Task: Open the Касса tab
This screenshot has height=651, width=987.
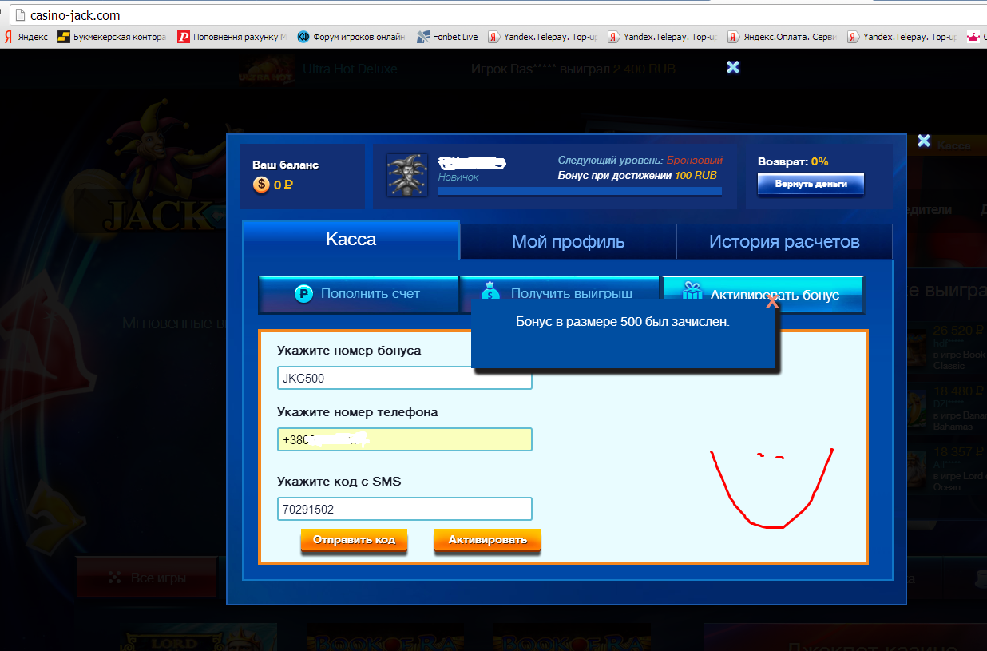Action: [351, 240]
